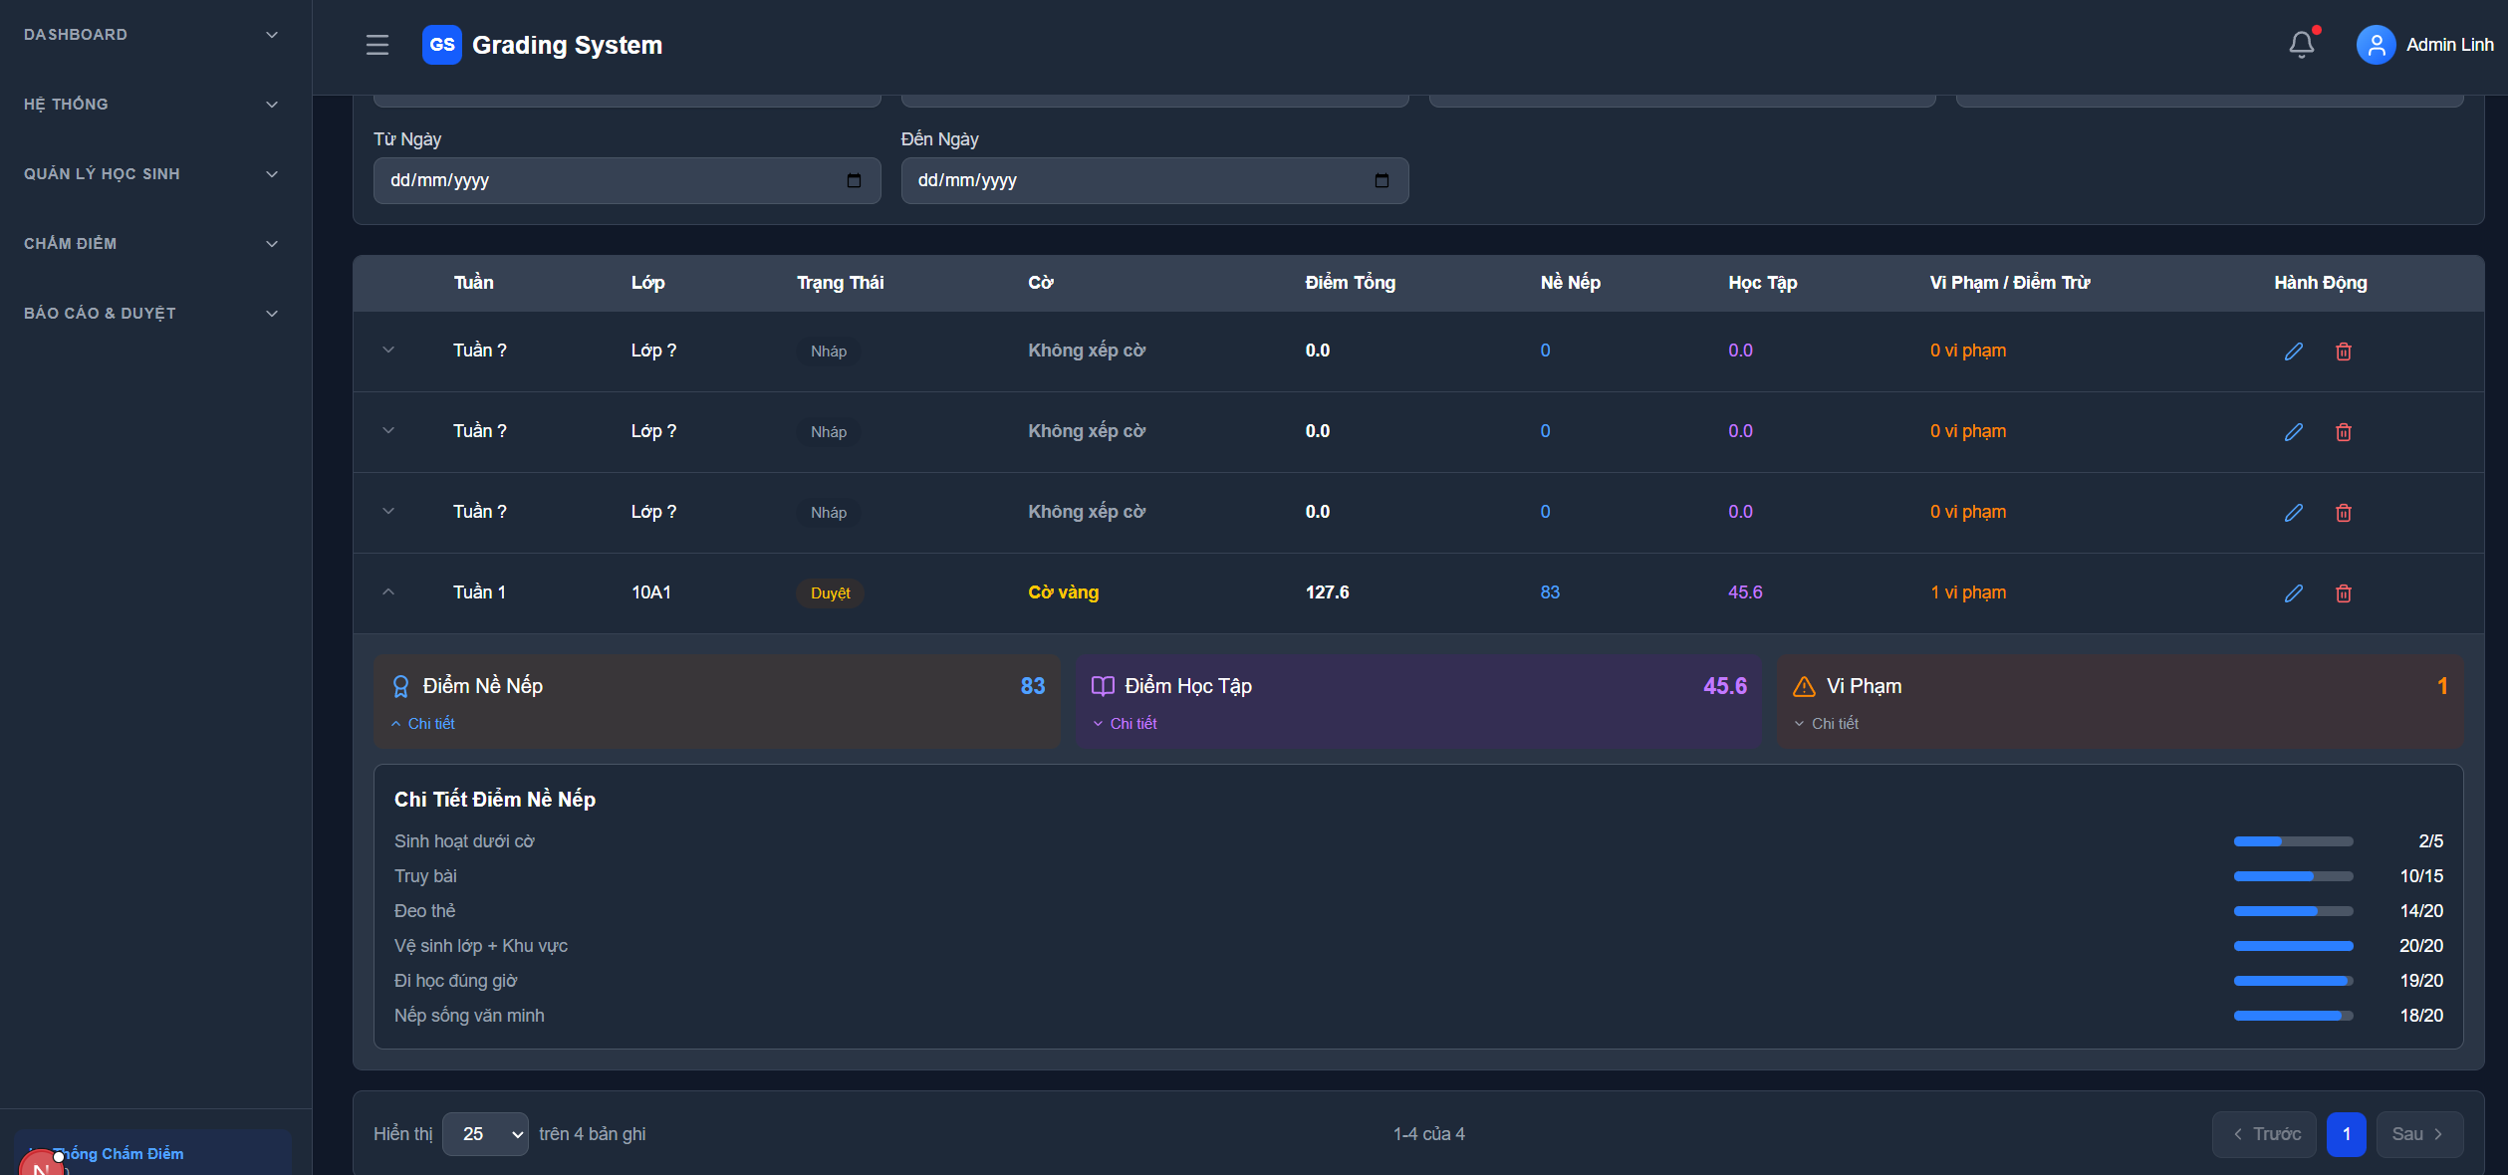
Task: Delete the Tuần 1 10A1 record
Action: (x=2343, y=593)
